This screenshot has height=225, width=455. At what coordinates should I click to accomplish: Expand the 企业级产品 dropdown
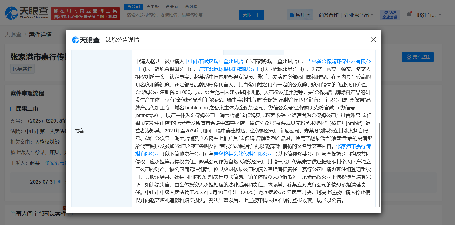(359, 15)
